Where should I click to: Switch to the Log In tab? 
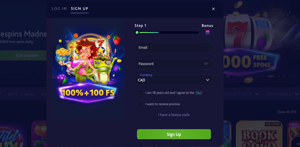point(59,9)
